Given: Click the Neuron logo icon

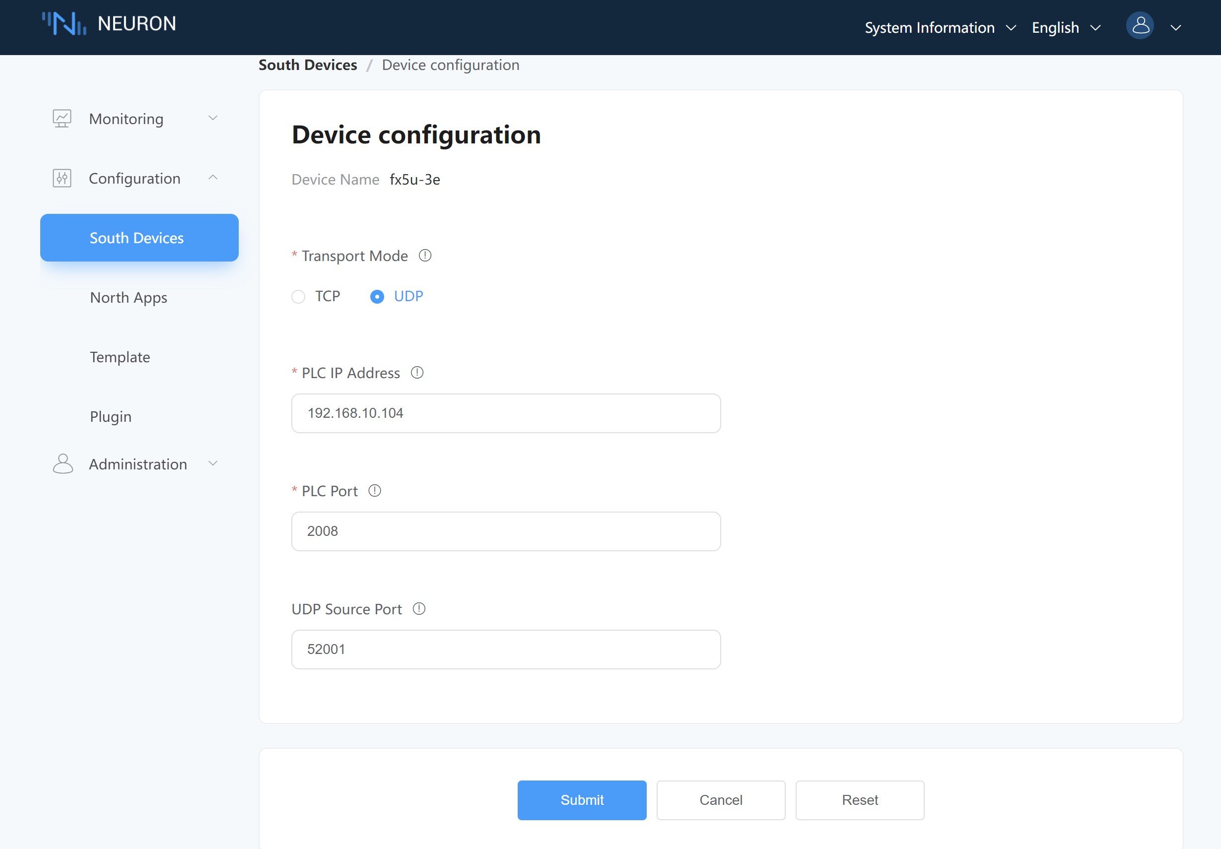Looking at the screenshot, I should pyautogui.click(x=64, y=24).
